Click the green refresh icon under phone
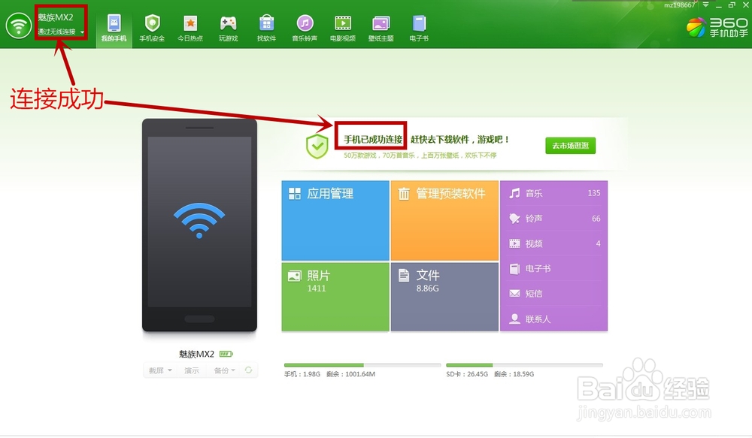This screenshot has width=752, height=438. (x=248, y=370)
